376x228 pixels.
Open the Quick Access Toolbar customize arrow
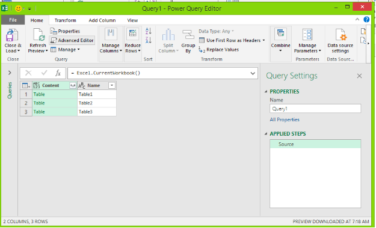click(29, 9)
